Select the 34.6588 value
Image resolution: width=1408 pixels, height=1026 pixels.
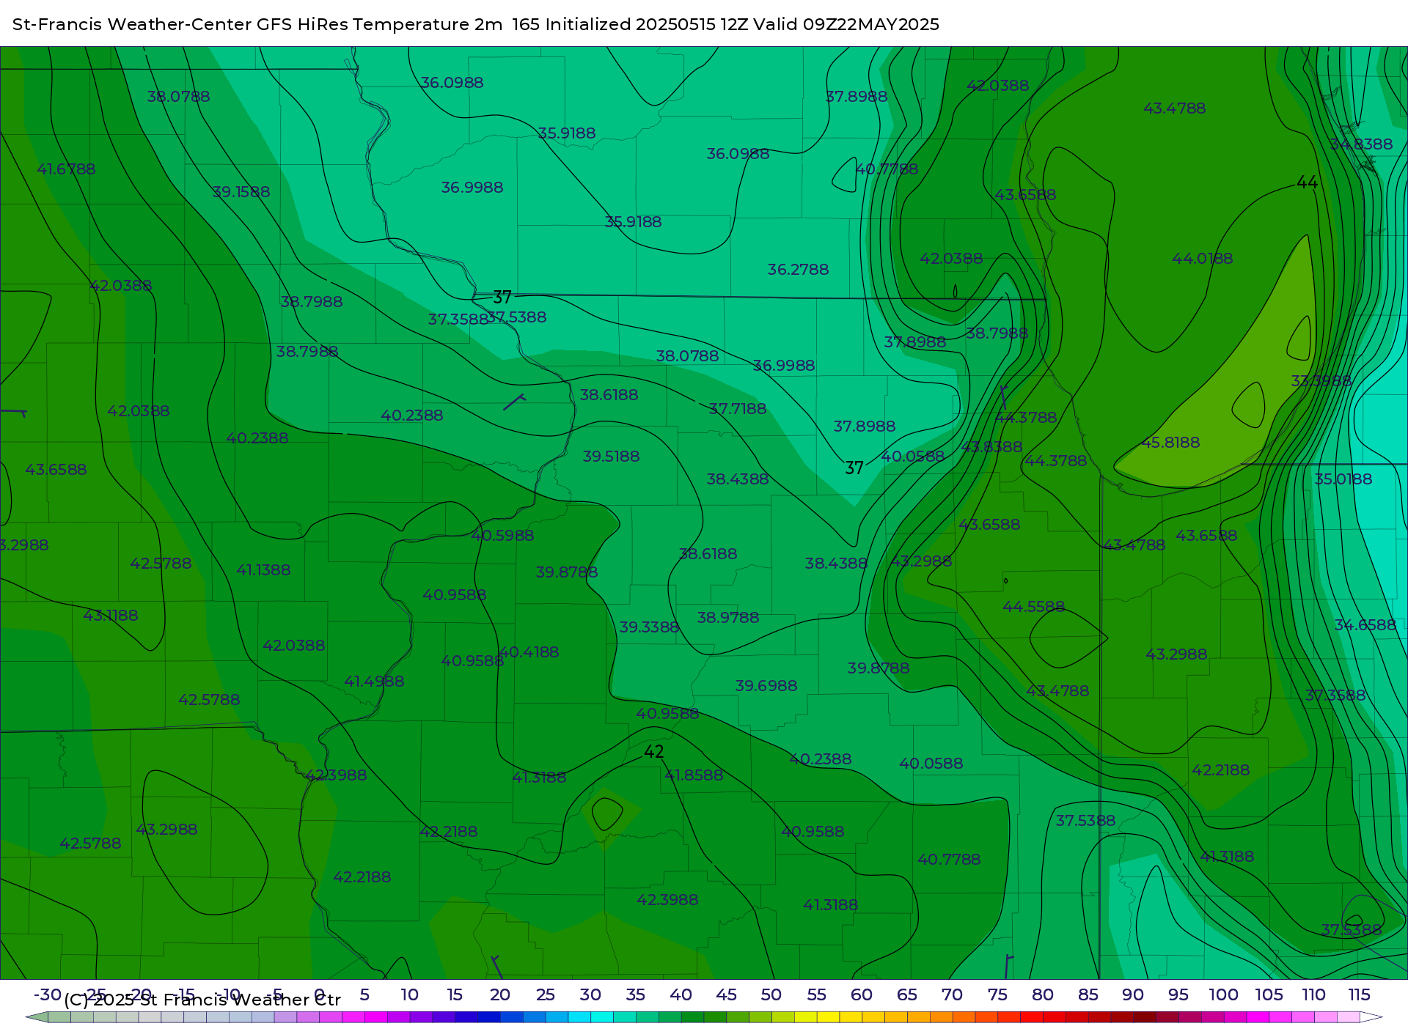[1365, 625]
